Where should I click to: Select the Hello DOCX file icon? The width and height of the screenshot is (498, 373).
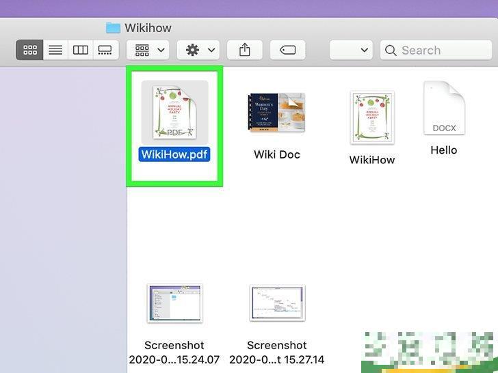coord(444,109)
